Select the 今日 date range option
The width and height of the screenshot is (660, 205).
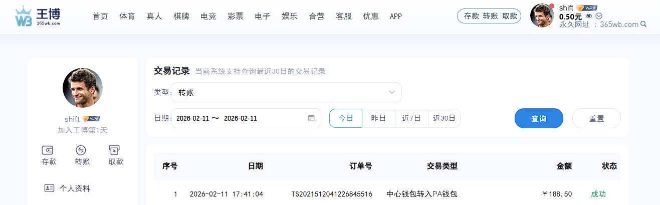[x=346, y=118]
